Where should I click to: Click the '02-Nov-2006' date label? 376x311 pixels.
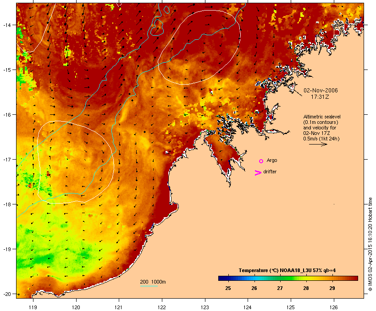(321, 91)
